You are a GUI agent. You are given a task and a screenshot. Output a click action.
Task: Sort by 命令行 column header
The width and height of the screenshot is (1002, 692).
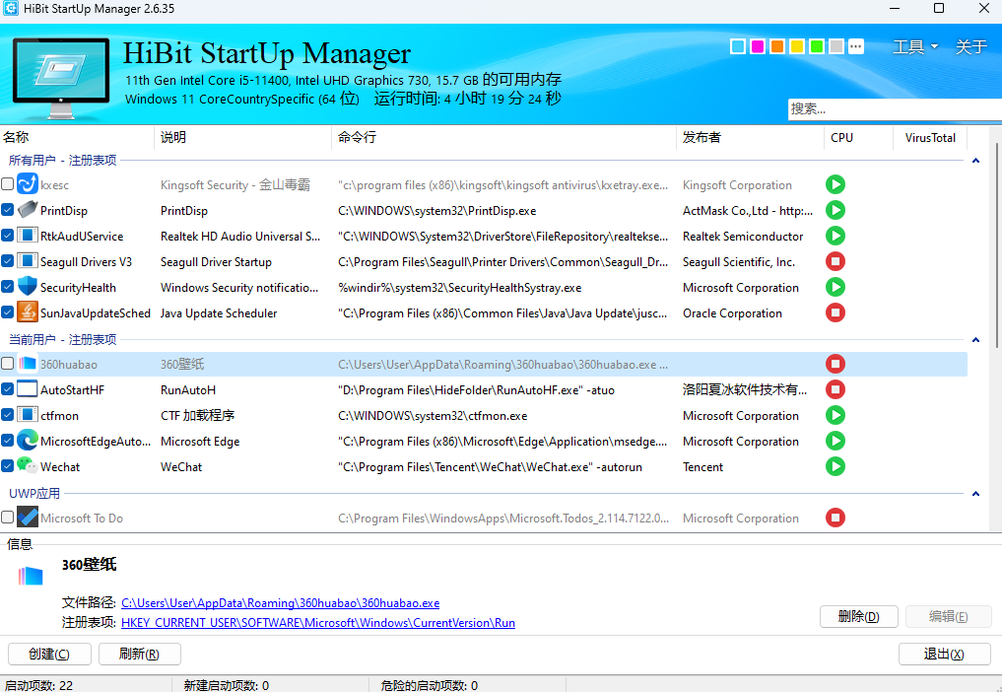point(503,137)
